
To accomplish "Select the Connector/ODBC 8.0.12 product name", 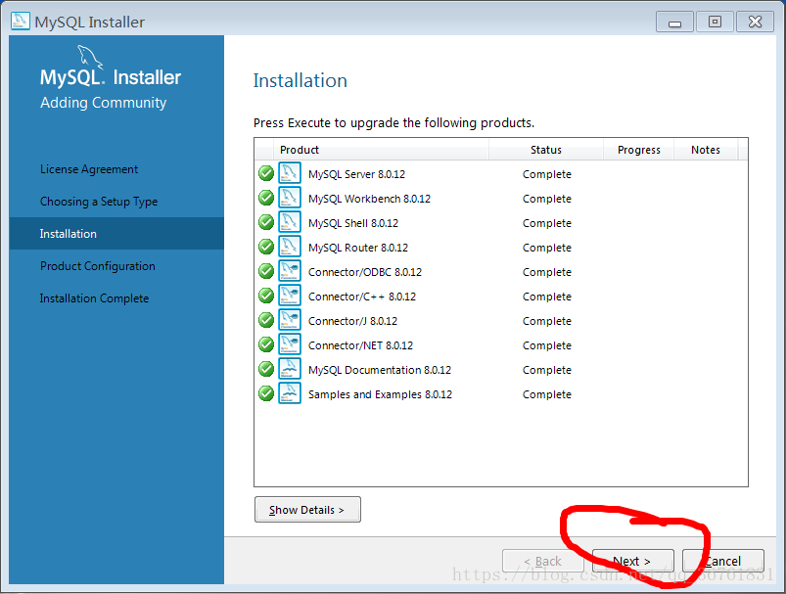I will tap(365, 272).
